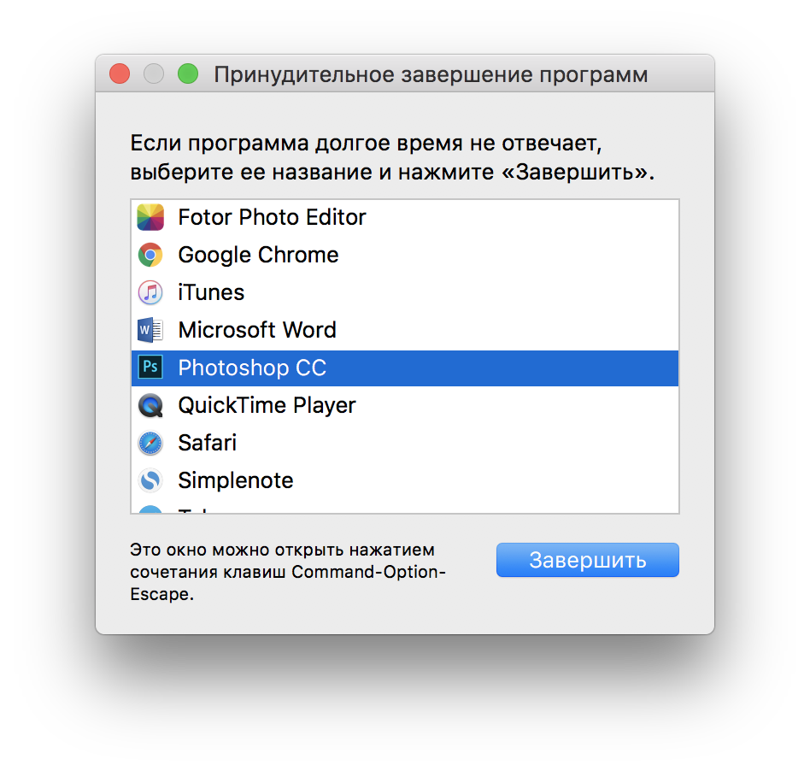Close the force quit window

(x=120, y=74)
